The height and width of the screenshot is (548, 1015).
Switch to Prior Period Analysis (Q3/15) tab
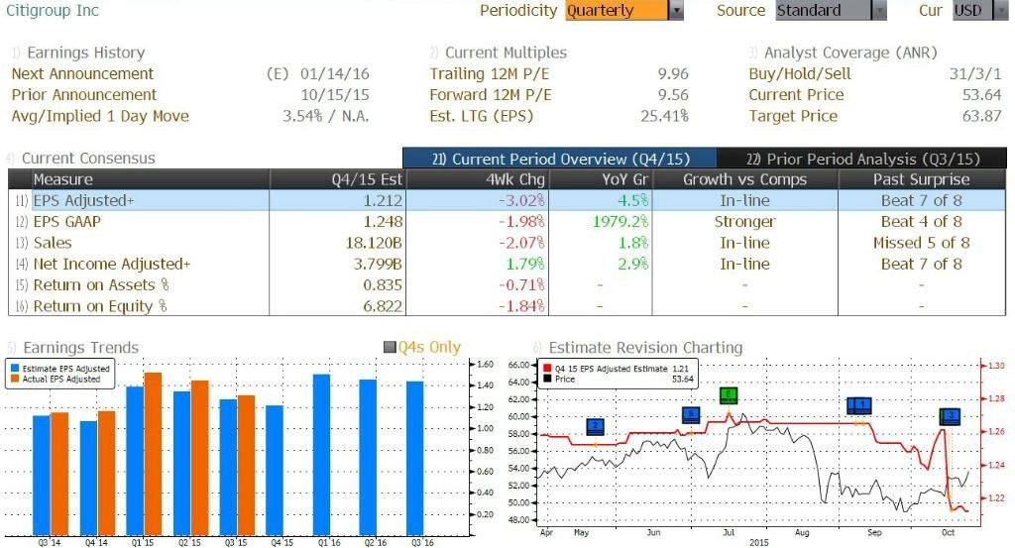tap(862, 159)
